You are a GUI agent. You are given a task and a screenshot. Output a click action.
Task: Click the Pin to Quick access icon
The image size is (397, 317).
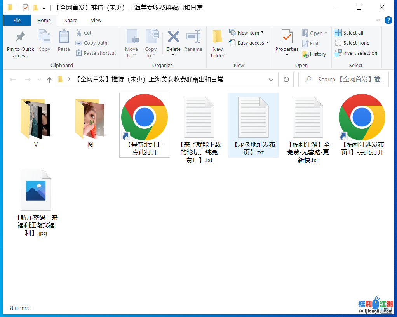point(20,37)
